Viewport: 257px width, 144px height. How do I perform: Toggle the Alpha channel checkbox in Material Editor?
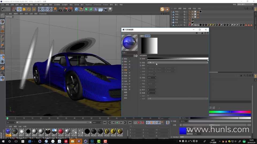(x=130, y=84)
